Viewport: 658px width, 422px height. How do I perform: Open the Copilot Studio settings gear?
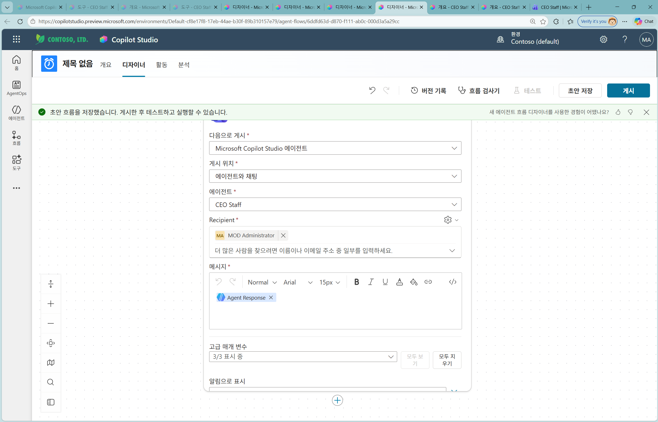[x=603, y=39]
